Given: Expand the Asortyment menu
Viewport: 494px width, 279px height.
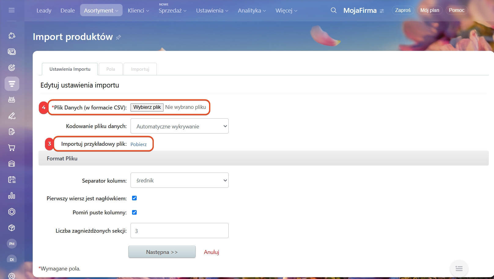Looking at the screenshot, I should coord(101,10).
